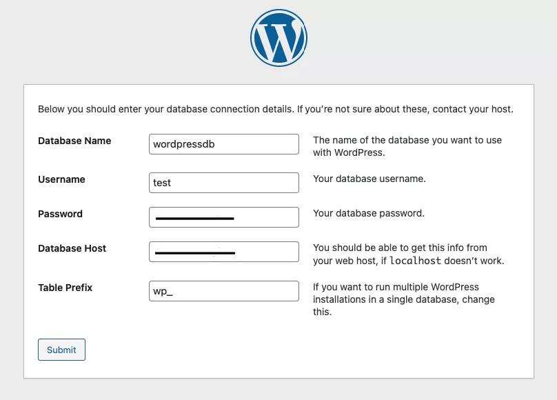Click inside the Database Name field
Screen dimensions: 557x400
coord(223,143)
